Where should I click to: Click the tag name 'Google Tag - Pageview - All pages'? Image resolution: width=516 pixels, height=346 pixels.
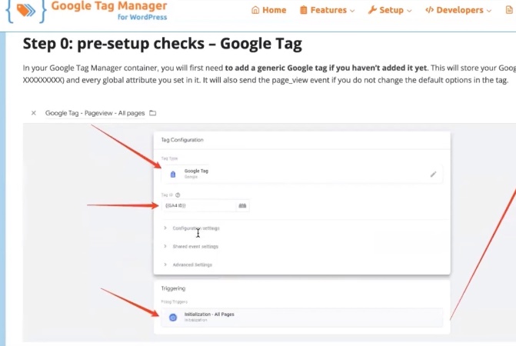pyautogui.click(x=95, y=113)
